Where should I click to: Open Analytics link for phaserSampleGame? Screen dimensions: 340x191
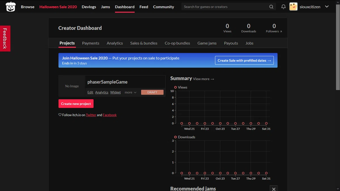[x=102, y=92]
